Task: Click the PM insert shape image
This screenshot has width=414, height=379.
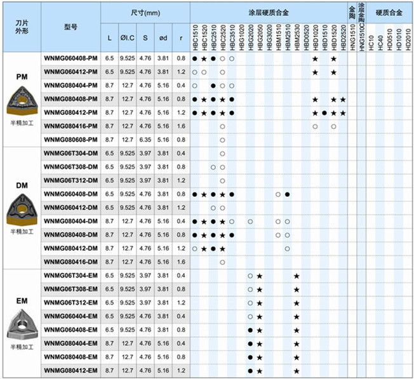Action: pos(22,98)
